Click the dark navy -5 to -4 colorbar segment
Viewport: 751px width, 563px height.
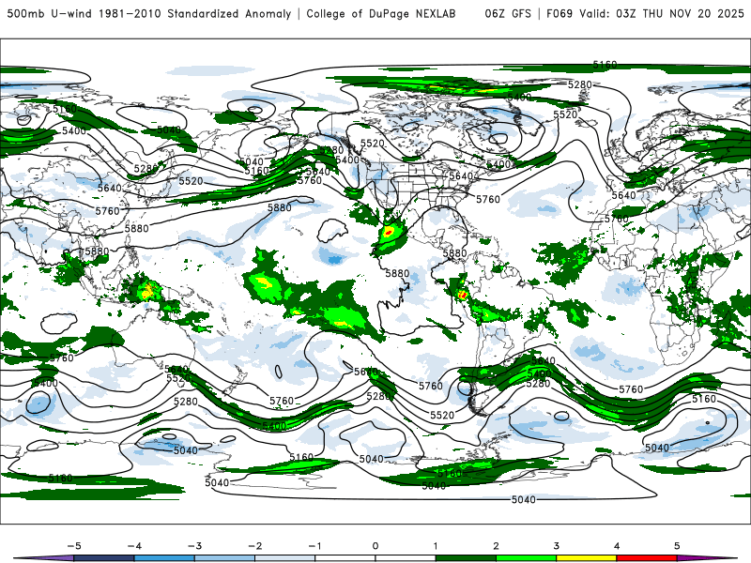click(104, 558)
